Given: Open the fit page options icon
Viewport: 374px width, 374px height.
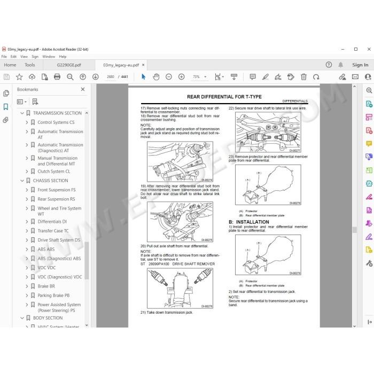Looking at the screenshot, I should (x=219, y=77).
